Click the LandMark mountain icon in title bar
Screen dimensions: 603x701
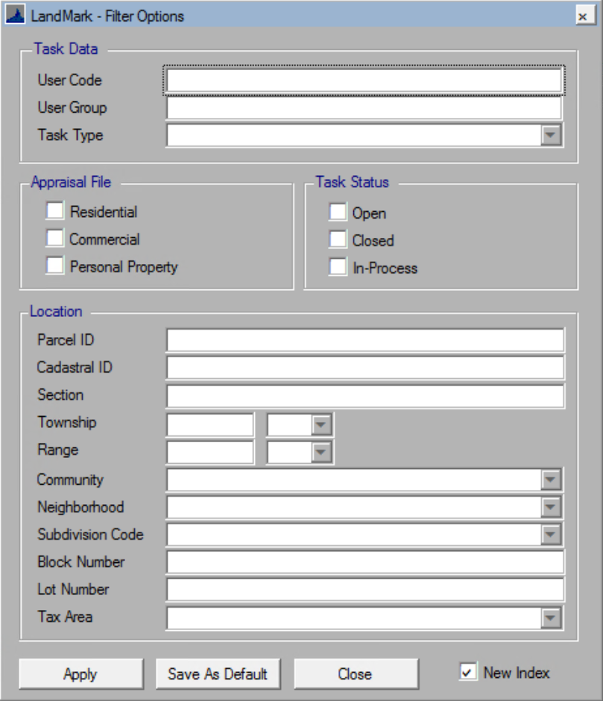pos(15,13)
